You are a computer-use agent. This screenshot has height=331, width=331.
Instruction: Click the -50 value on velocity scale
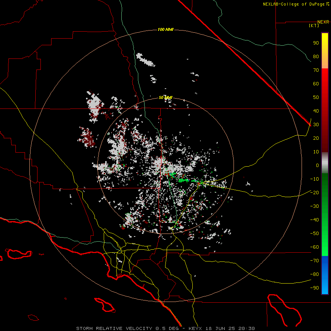(x=314, y=234)
